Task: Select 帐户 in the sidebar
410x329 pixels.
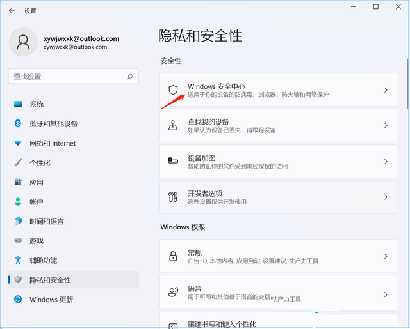Action: [x=74, y=201]
